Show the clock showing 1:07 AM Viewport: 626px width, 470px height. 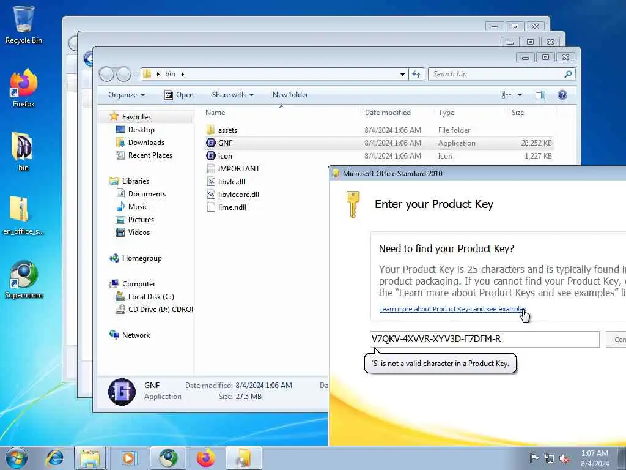click(x=595, y=458)
